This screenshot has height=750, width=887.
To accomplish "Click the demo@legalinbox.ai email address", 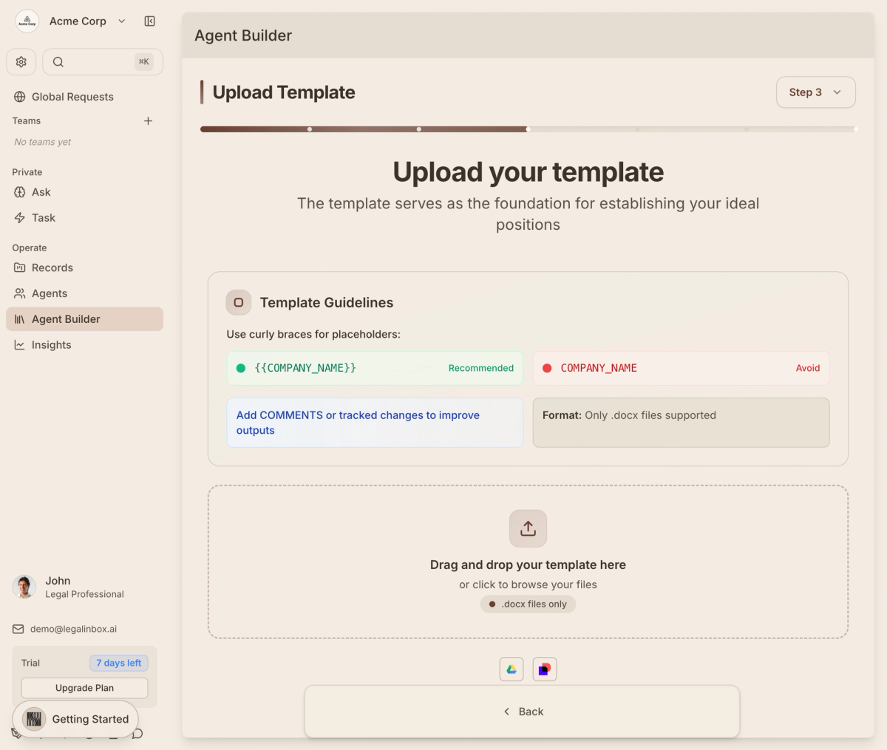I will (73, 629).
